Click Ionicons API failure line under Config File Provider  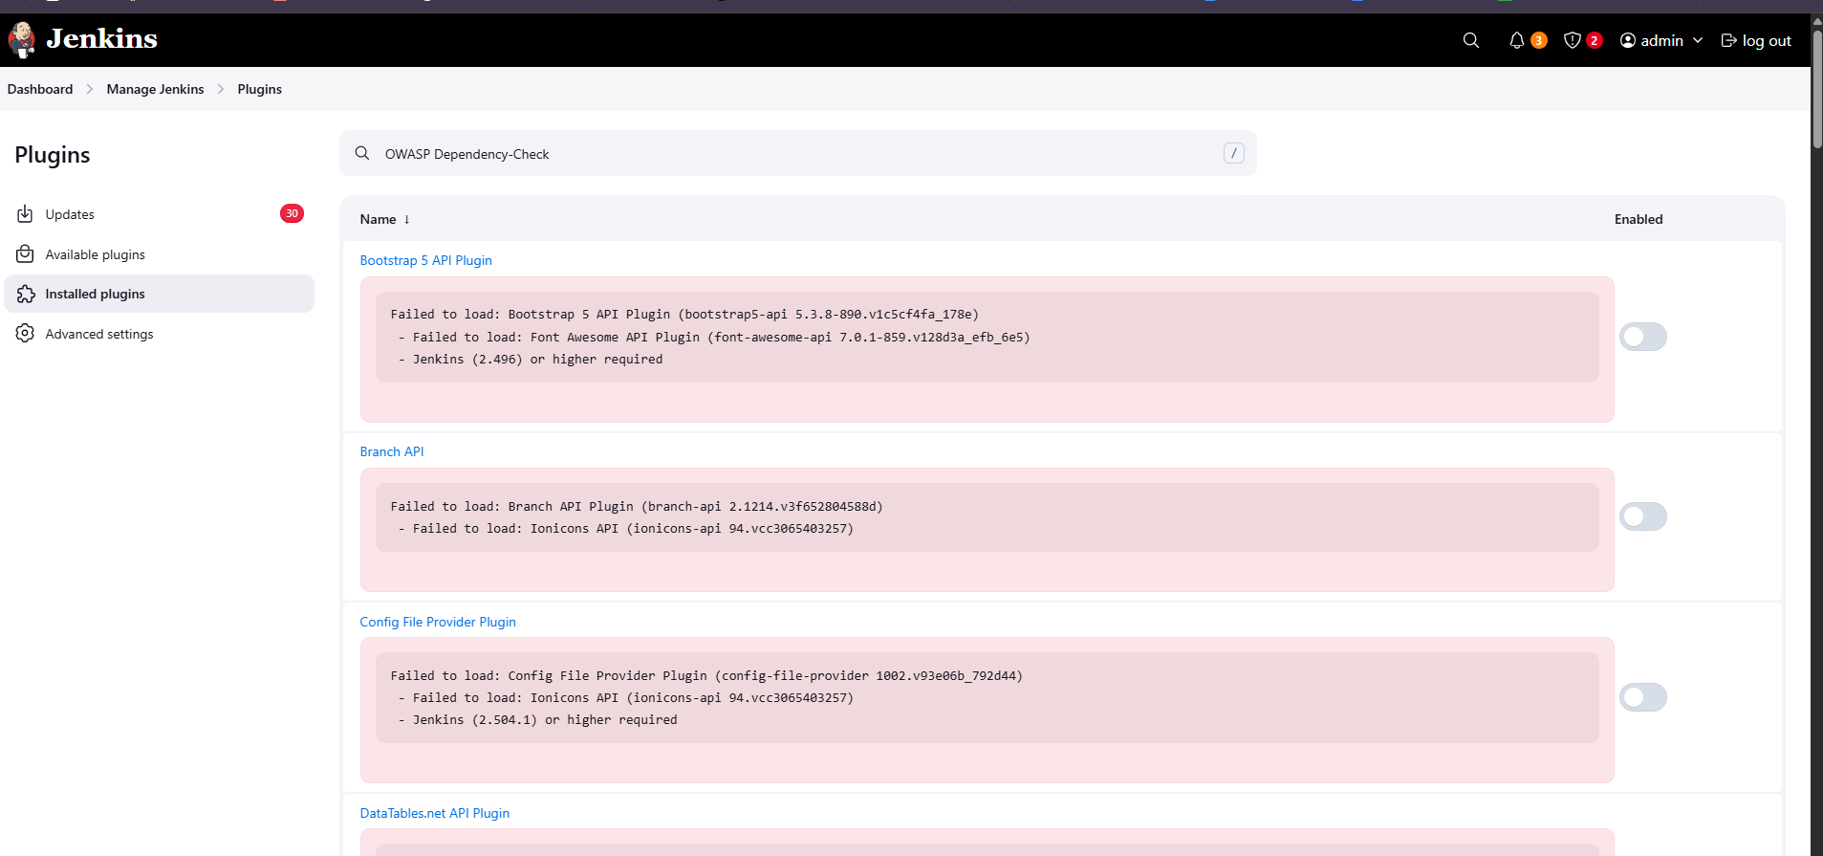pyautogui.click(x=626, y=697)
